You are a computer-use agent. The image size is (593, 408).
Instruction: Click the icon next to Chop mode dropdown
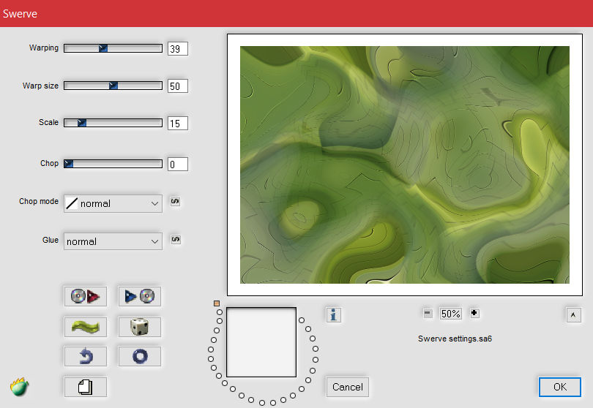point(175,201)
